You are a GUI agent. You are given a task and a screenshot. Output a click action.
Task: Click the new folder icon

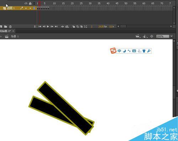click(x=6, y=27)
